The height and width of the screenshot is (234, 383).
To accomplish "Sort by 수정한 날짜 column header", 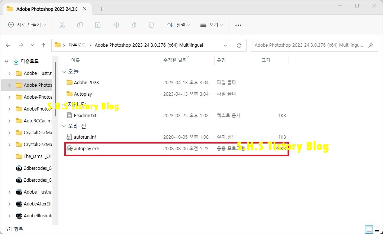I will tap(175, 60).
